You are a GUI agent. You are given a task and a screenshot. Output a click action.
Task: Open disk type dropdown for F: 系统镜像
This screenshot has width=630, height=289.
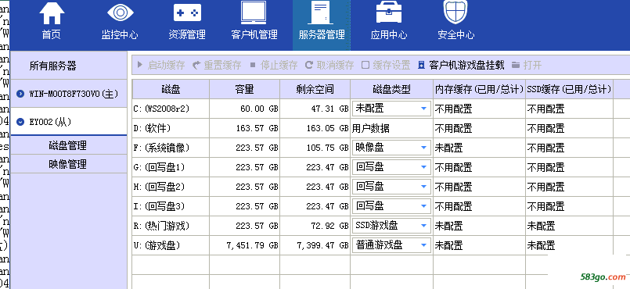[x=423, y=148]
